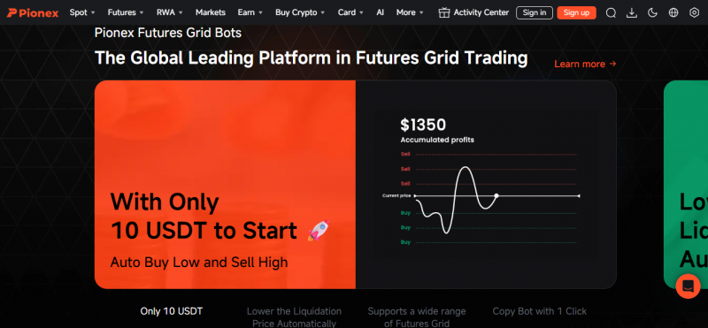Open the language globe icon
Viewport: 708px width, 328px height.
673,12
